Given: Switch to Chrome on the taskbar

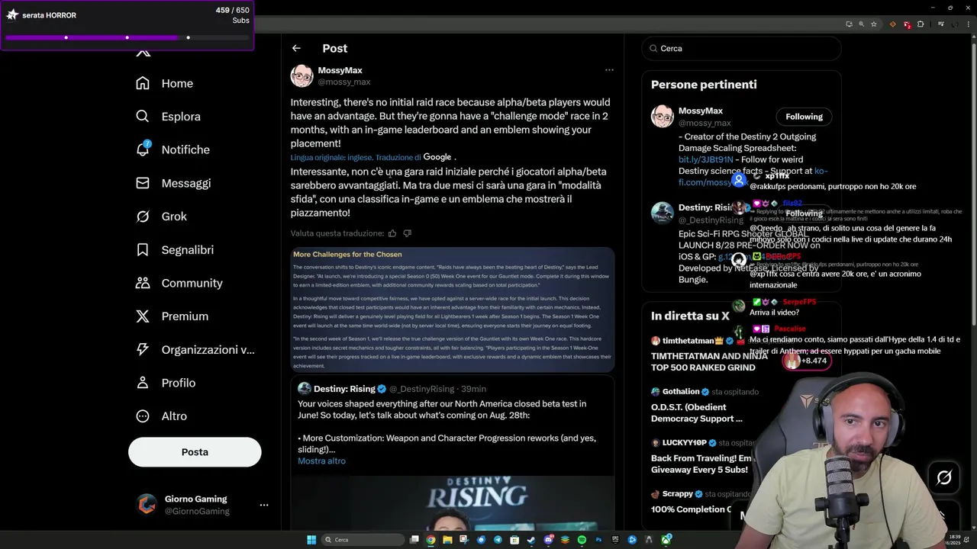Looking at the screenshot, I should [430, 540].
